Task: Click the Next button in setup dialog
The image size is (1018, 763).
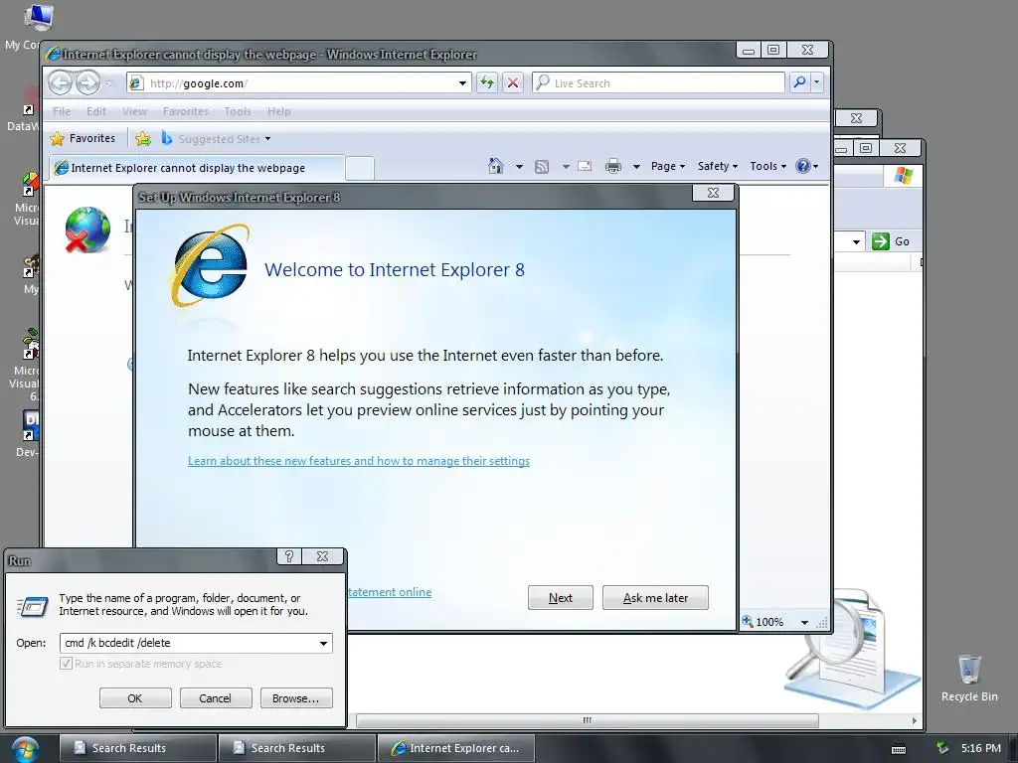Action: 561,597
